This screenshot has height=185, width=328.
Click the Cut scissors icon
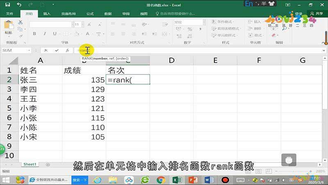tap(20, 22)
